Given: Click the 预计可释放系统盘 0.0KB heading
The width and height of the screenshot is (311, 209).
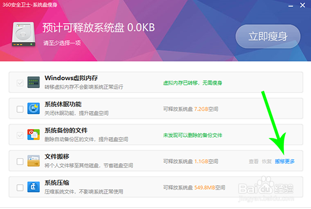Looking at the screenshot, I should (98, 28).
